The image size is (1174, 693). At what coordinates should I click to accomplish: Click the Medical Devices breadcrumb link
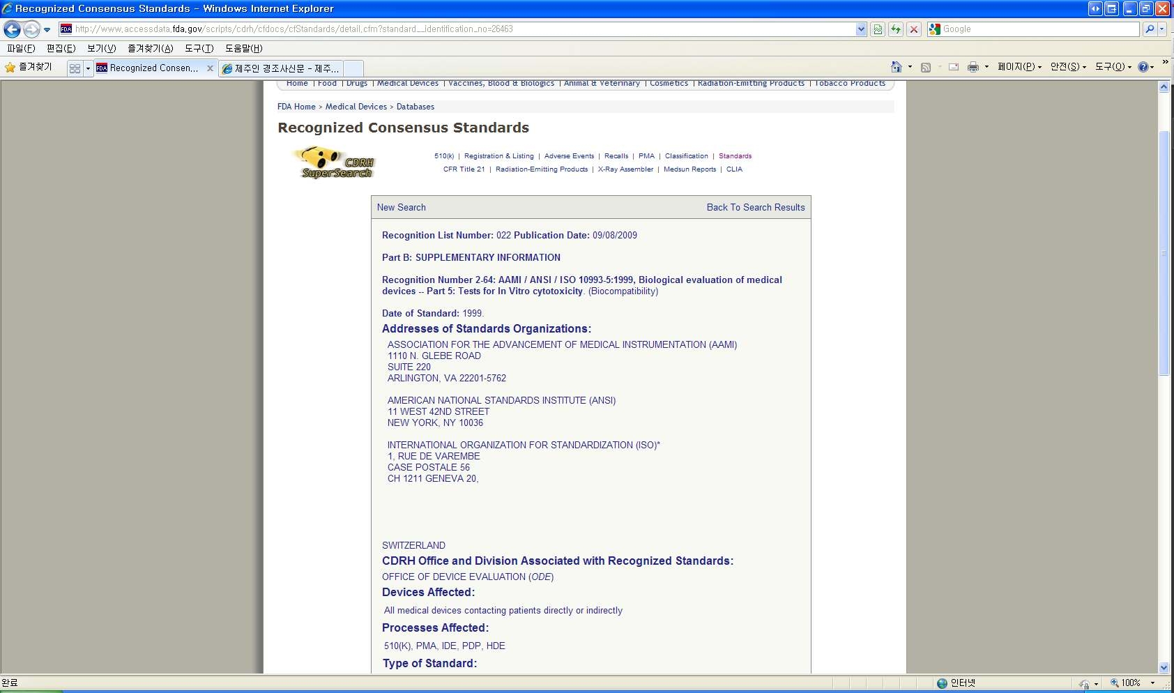[x=356, y=107]
